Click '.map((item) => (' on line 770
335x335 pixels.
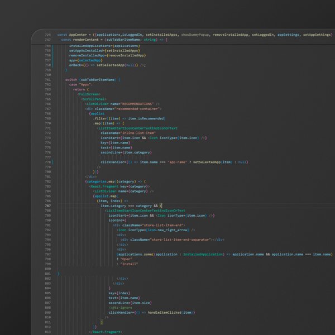[x=108, y=123]
